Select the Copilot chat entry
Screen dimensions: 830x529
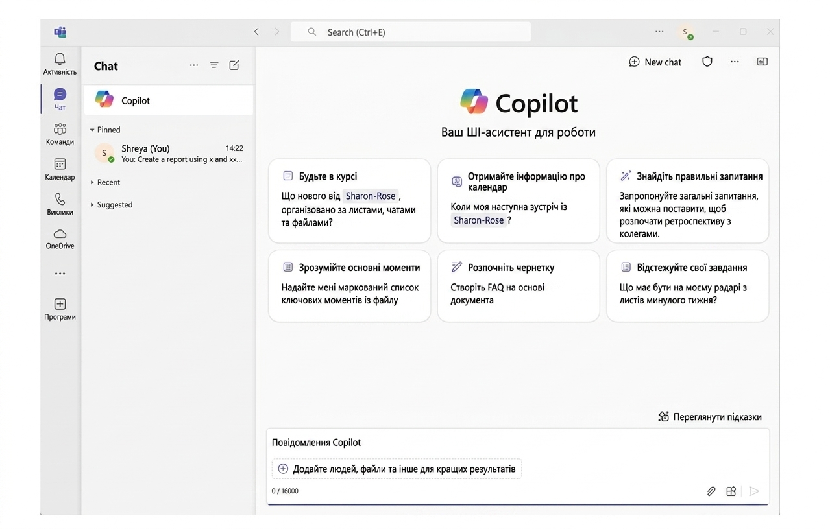[x=169, y=100]
